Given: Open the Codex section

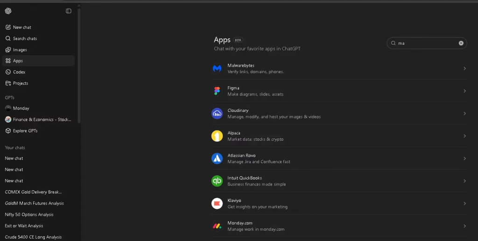Looking at the screenshot, I should click(19, 72).
